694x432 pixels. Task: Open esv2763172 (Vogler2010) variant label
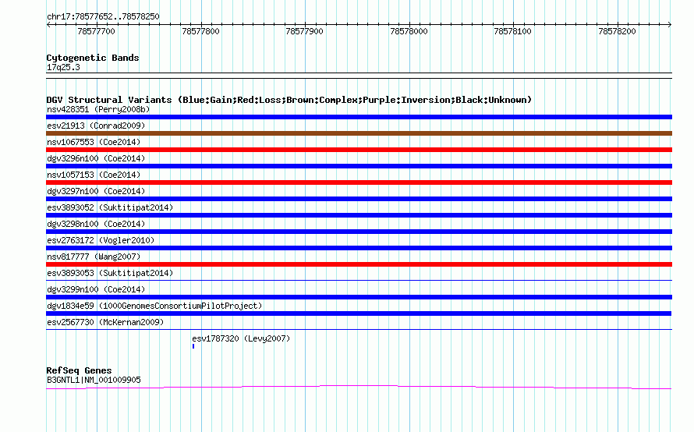pos(101,240)
